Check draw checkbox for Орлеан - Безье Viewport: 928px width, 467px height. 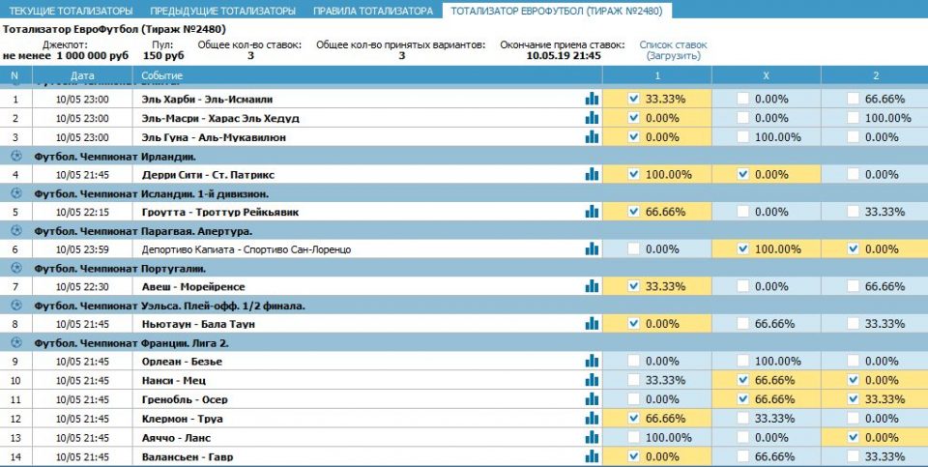click(742, 362)
